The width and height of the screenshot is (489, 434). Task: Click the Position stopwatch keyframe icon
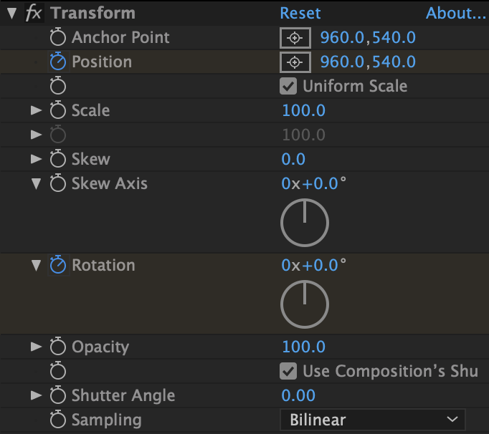click(x=58, y=62)
